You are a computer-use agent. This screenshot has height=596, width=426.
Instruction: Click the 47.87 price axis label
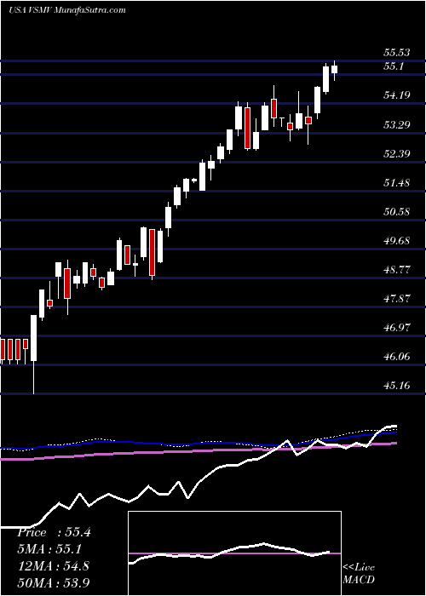tap(397, 298)
